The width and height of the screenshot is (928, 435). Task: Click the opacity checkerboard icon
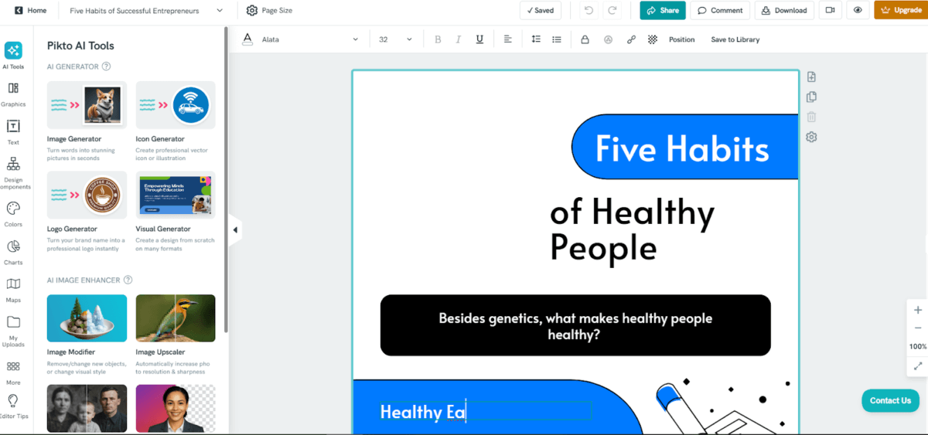[653, 39]
